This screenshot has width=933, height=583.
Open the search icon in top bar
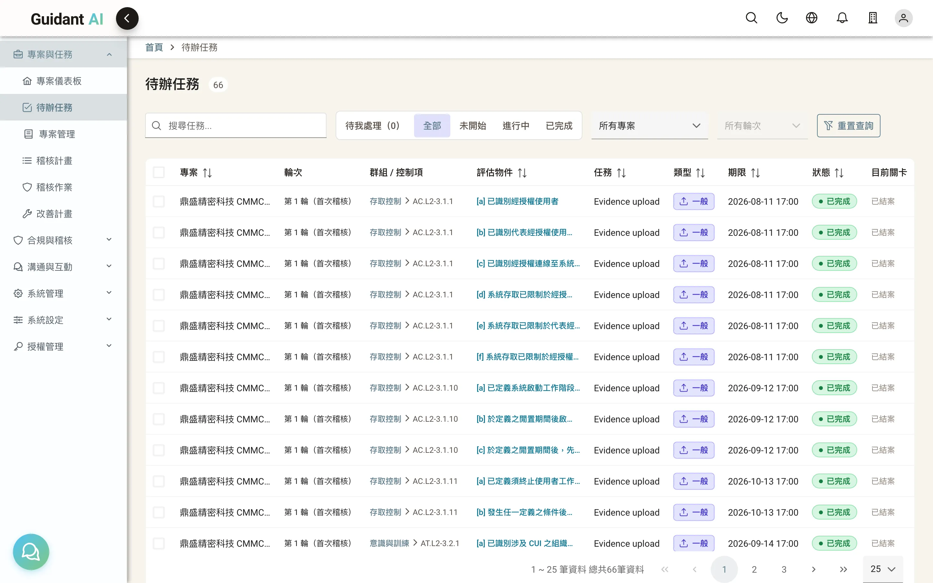point(751,18)
